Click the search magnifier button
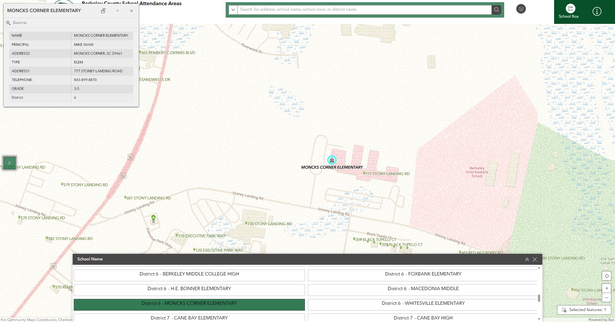 496,10
